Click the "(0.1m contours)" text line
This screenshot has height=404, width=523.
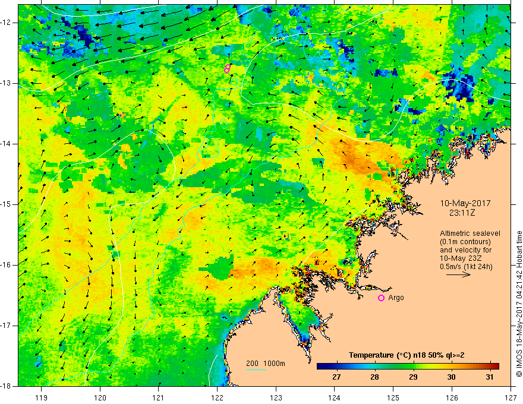point(465,242)
